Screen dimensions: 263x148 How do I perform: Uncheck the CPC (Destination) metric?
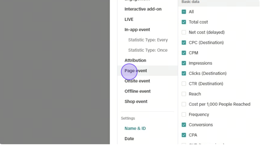pos(184,43)
